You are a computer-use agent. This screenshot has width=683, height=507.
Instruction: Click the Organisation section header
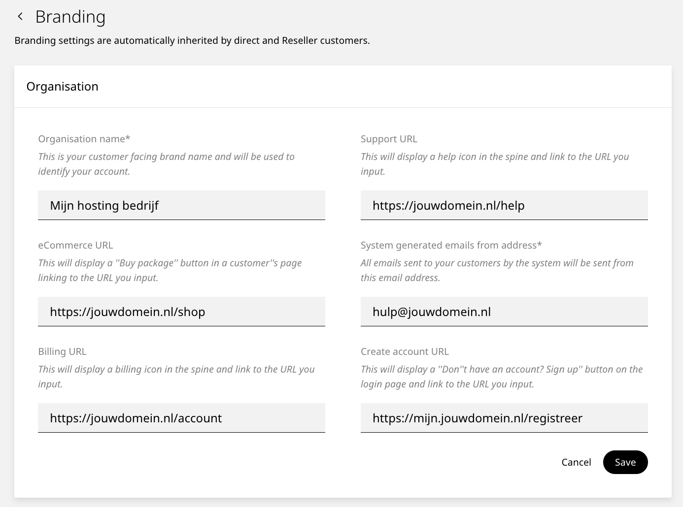coord(63,87)
